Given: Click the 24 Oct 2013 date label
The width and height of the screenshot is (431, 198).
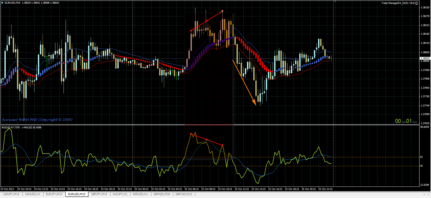Looking at the screenshot, I should [7, 189].
